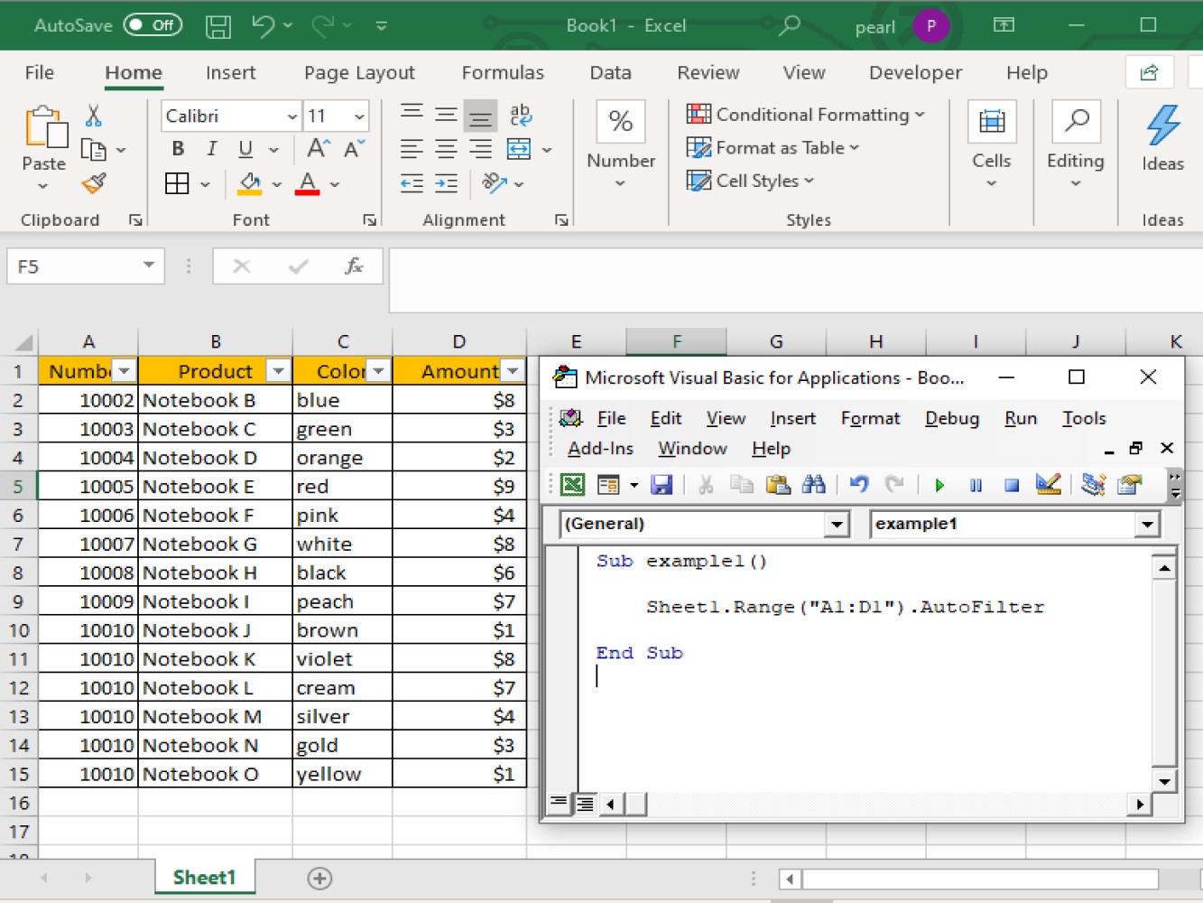
Task: Click the Reset button on VBA toolbar
Action: pyautogui.click(x=1011, y=485)
